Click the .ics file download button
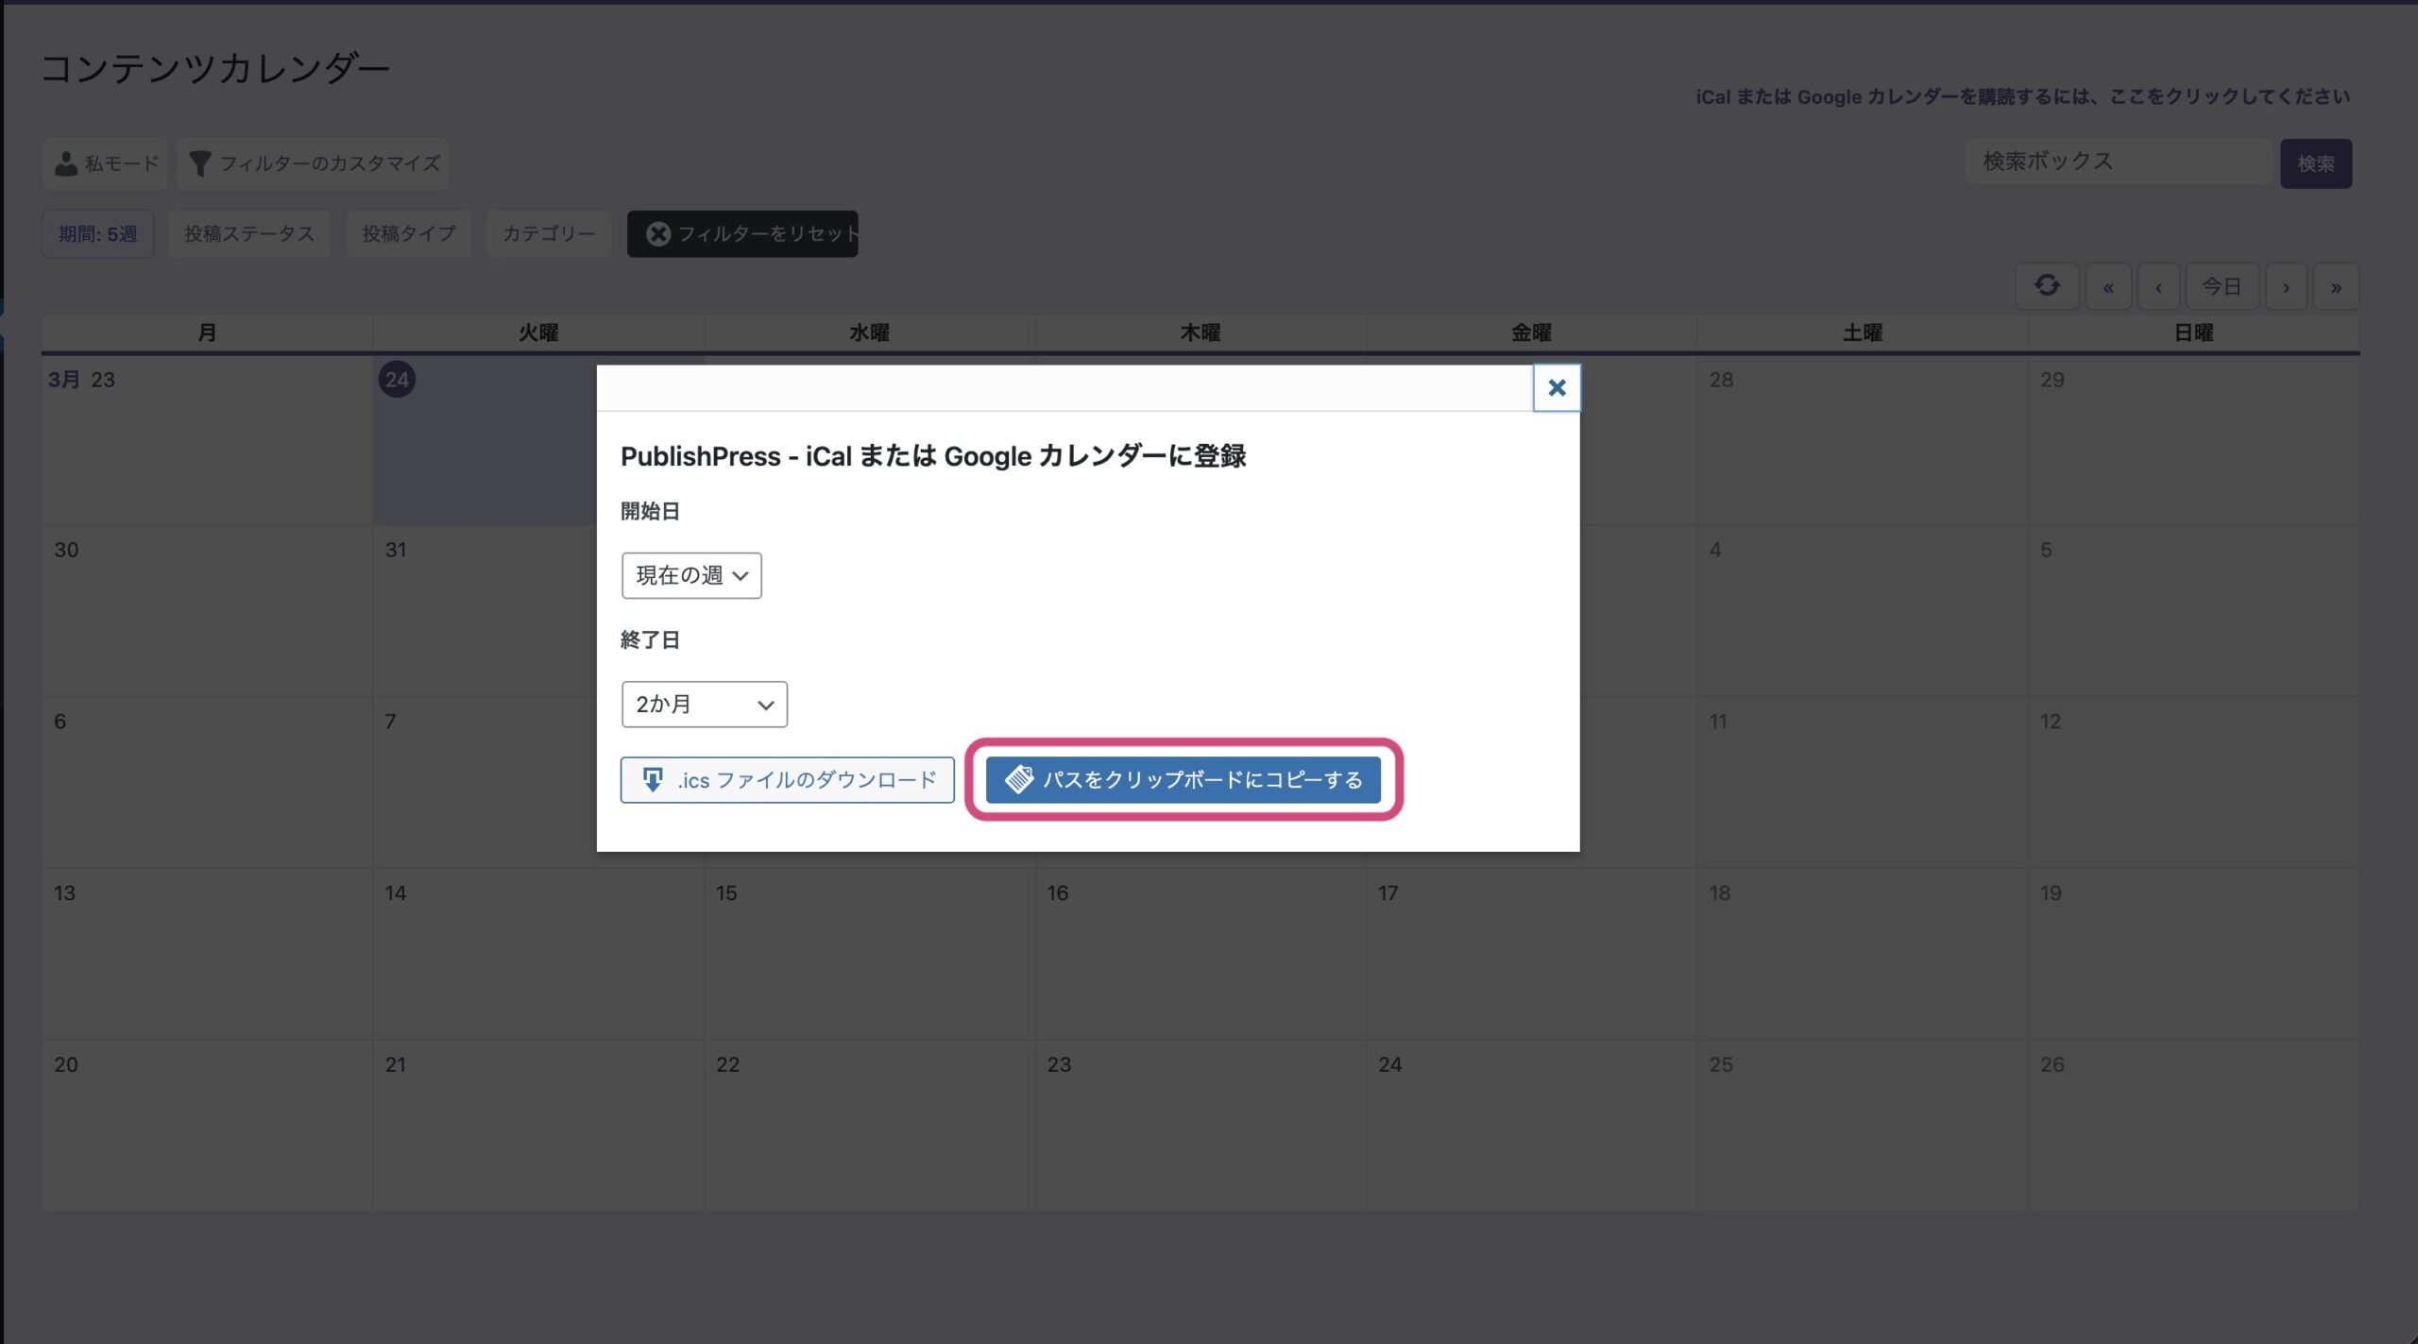 tap(787, 779)
